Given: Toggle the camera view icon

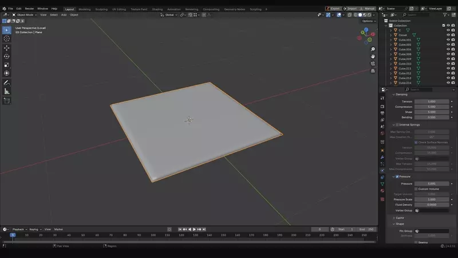Looking at the screenshot, I should (373, 64).
